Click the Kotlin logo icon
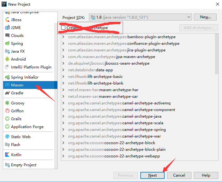Viewport: 222px width, 182px height. (7, 155)
